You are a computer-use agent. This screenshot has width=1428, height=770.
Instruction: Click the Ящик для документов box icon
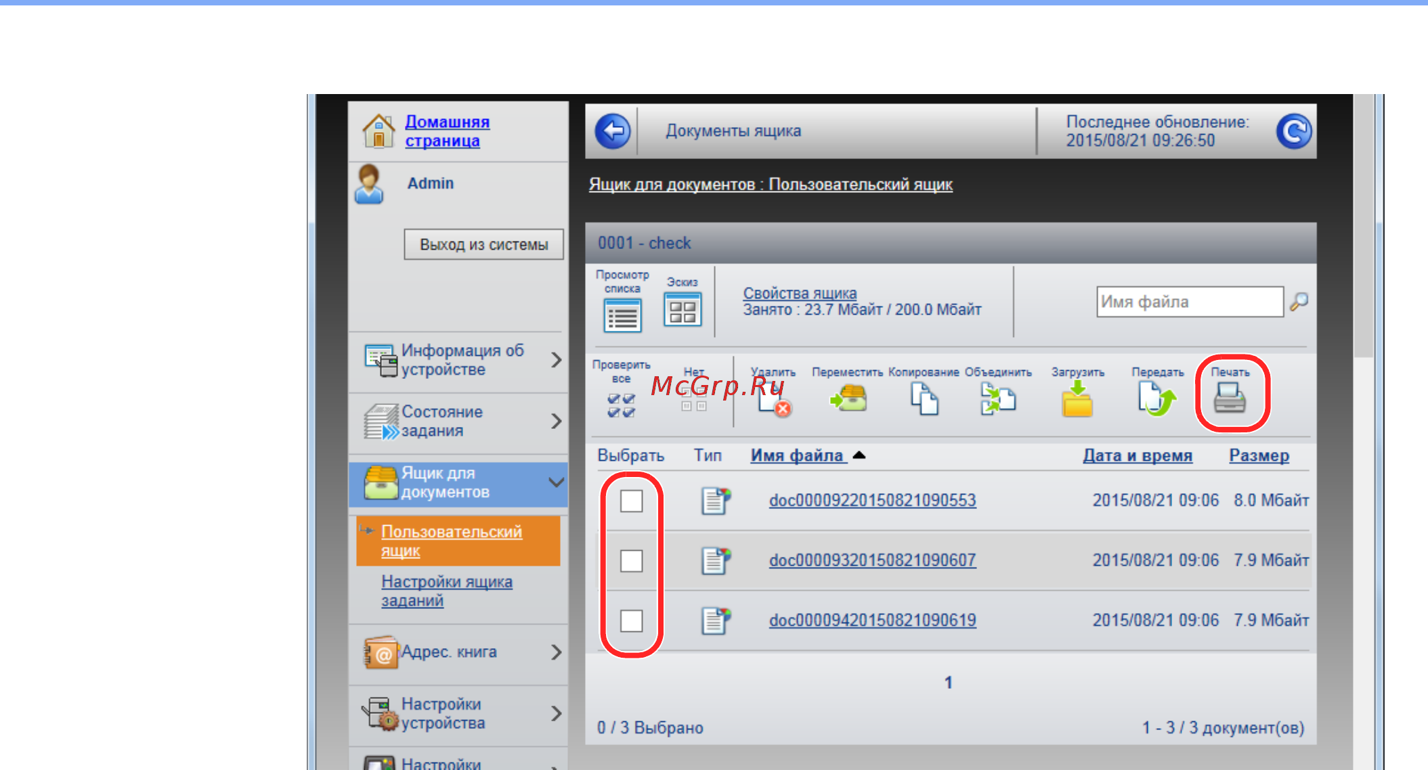tap(381, 482)
